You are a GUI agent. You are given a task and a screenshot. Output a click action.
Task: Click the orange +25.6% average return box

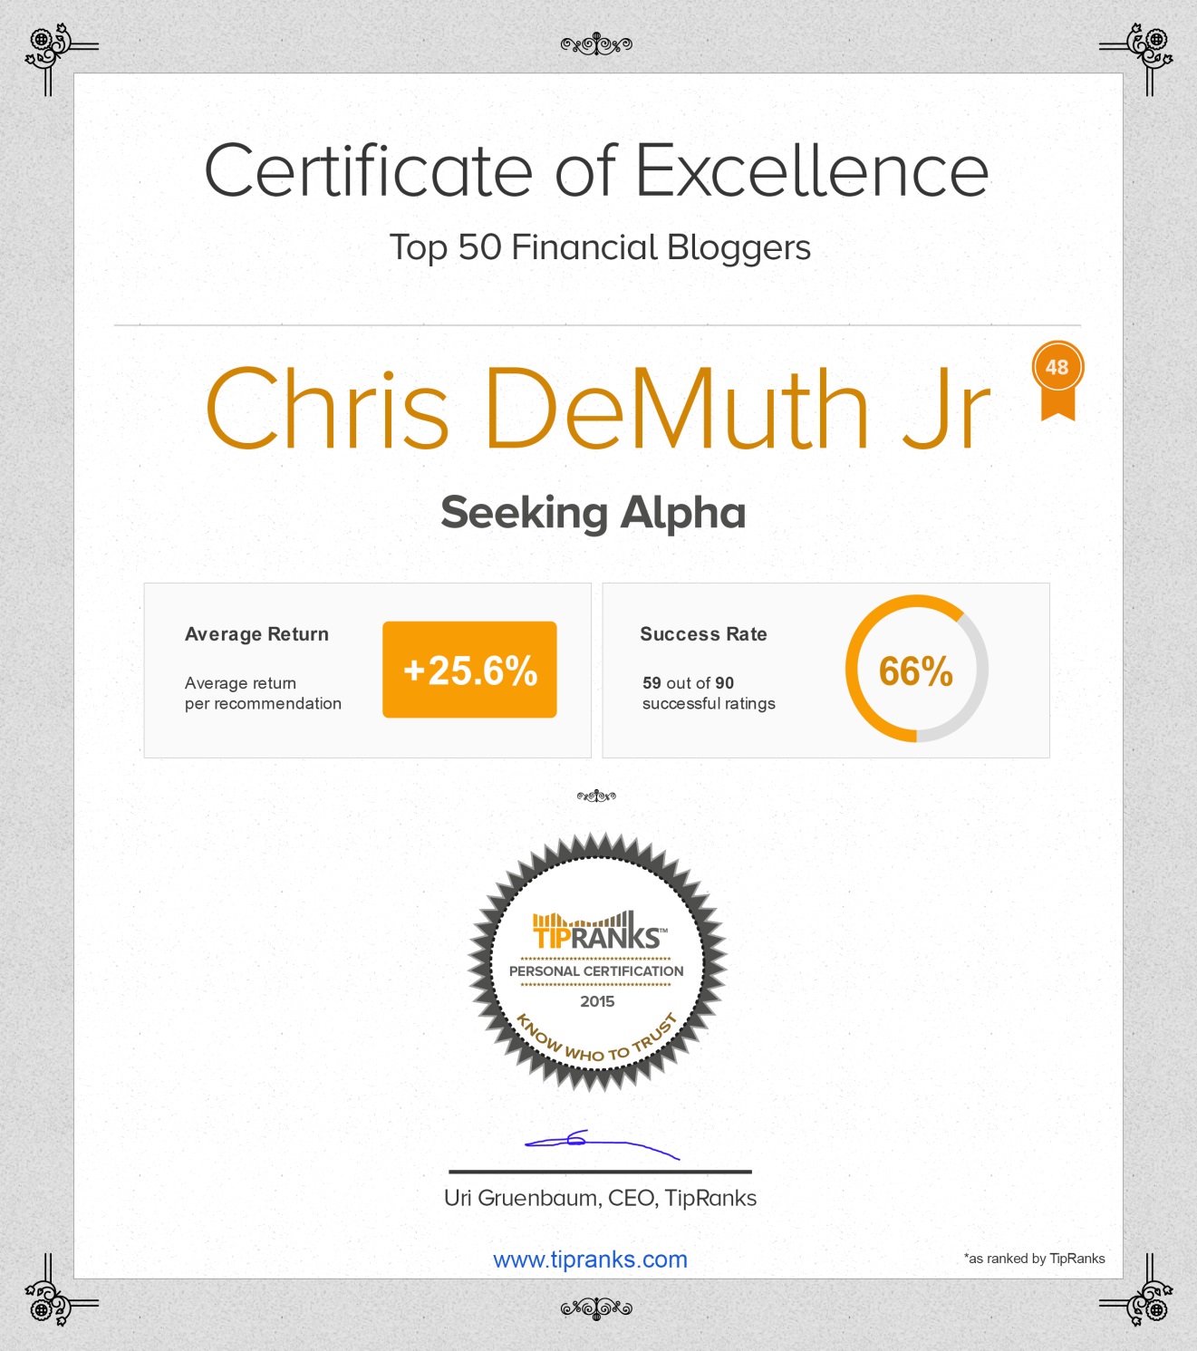tap(469, 670)
